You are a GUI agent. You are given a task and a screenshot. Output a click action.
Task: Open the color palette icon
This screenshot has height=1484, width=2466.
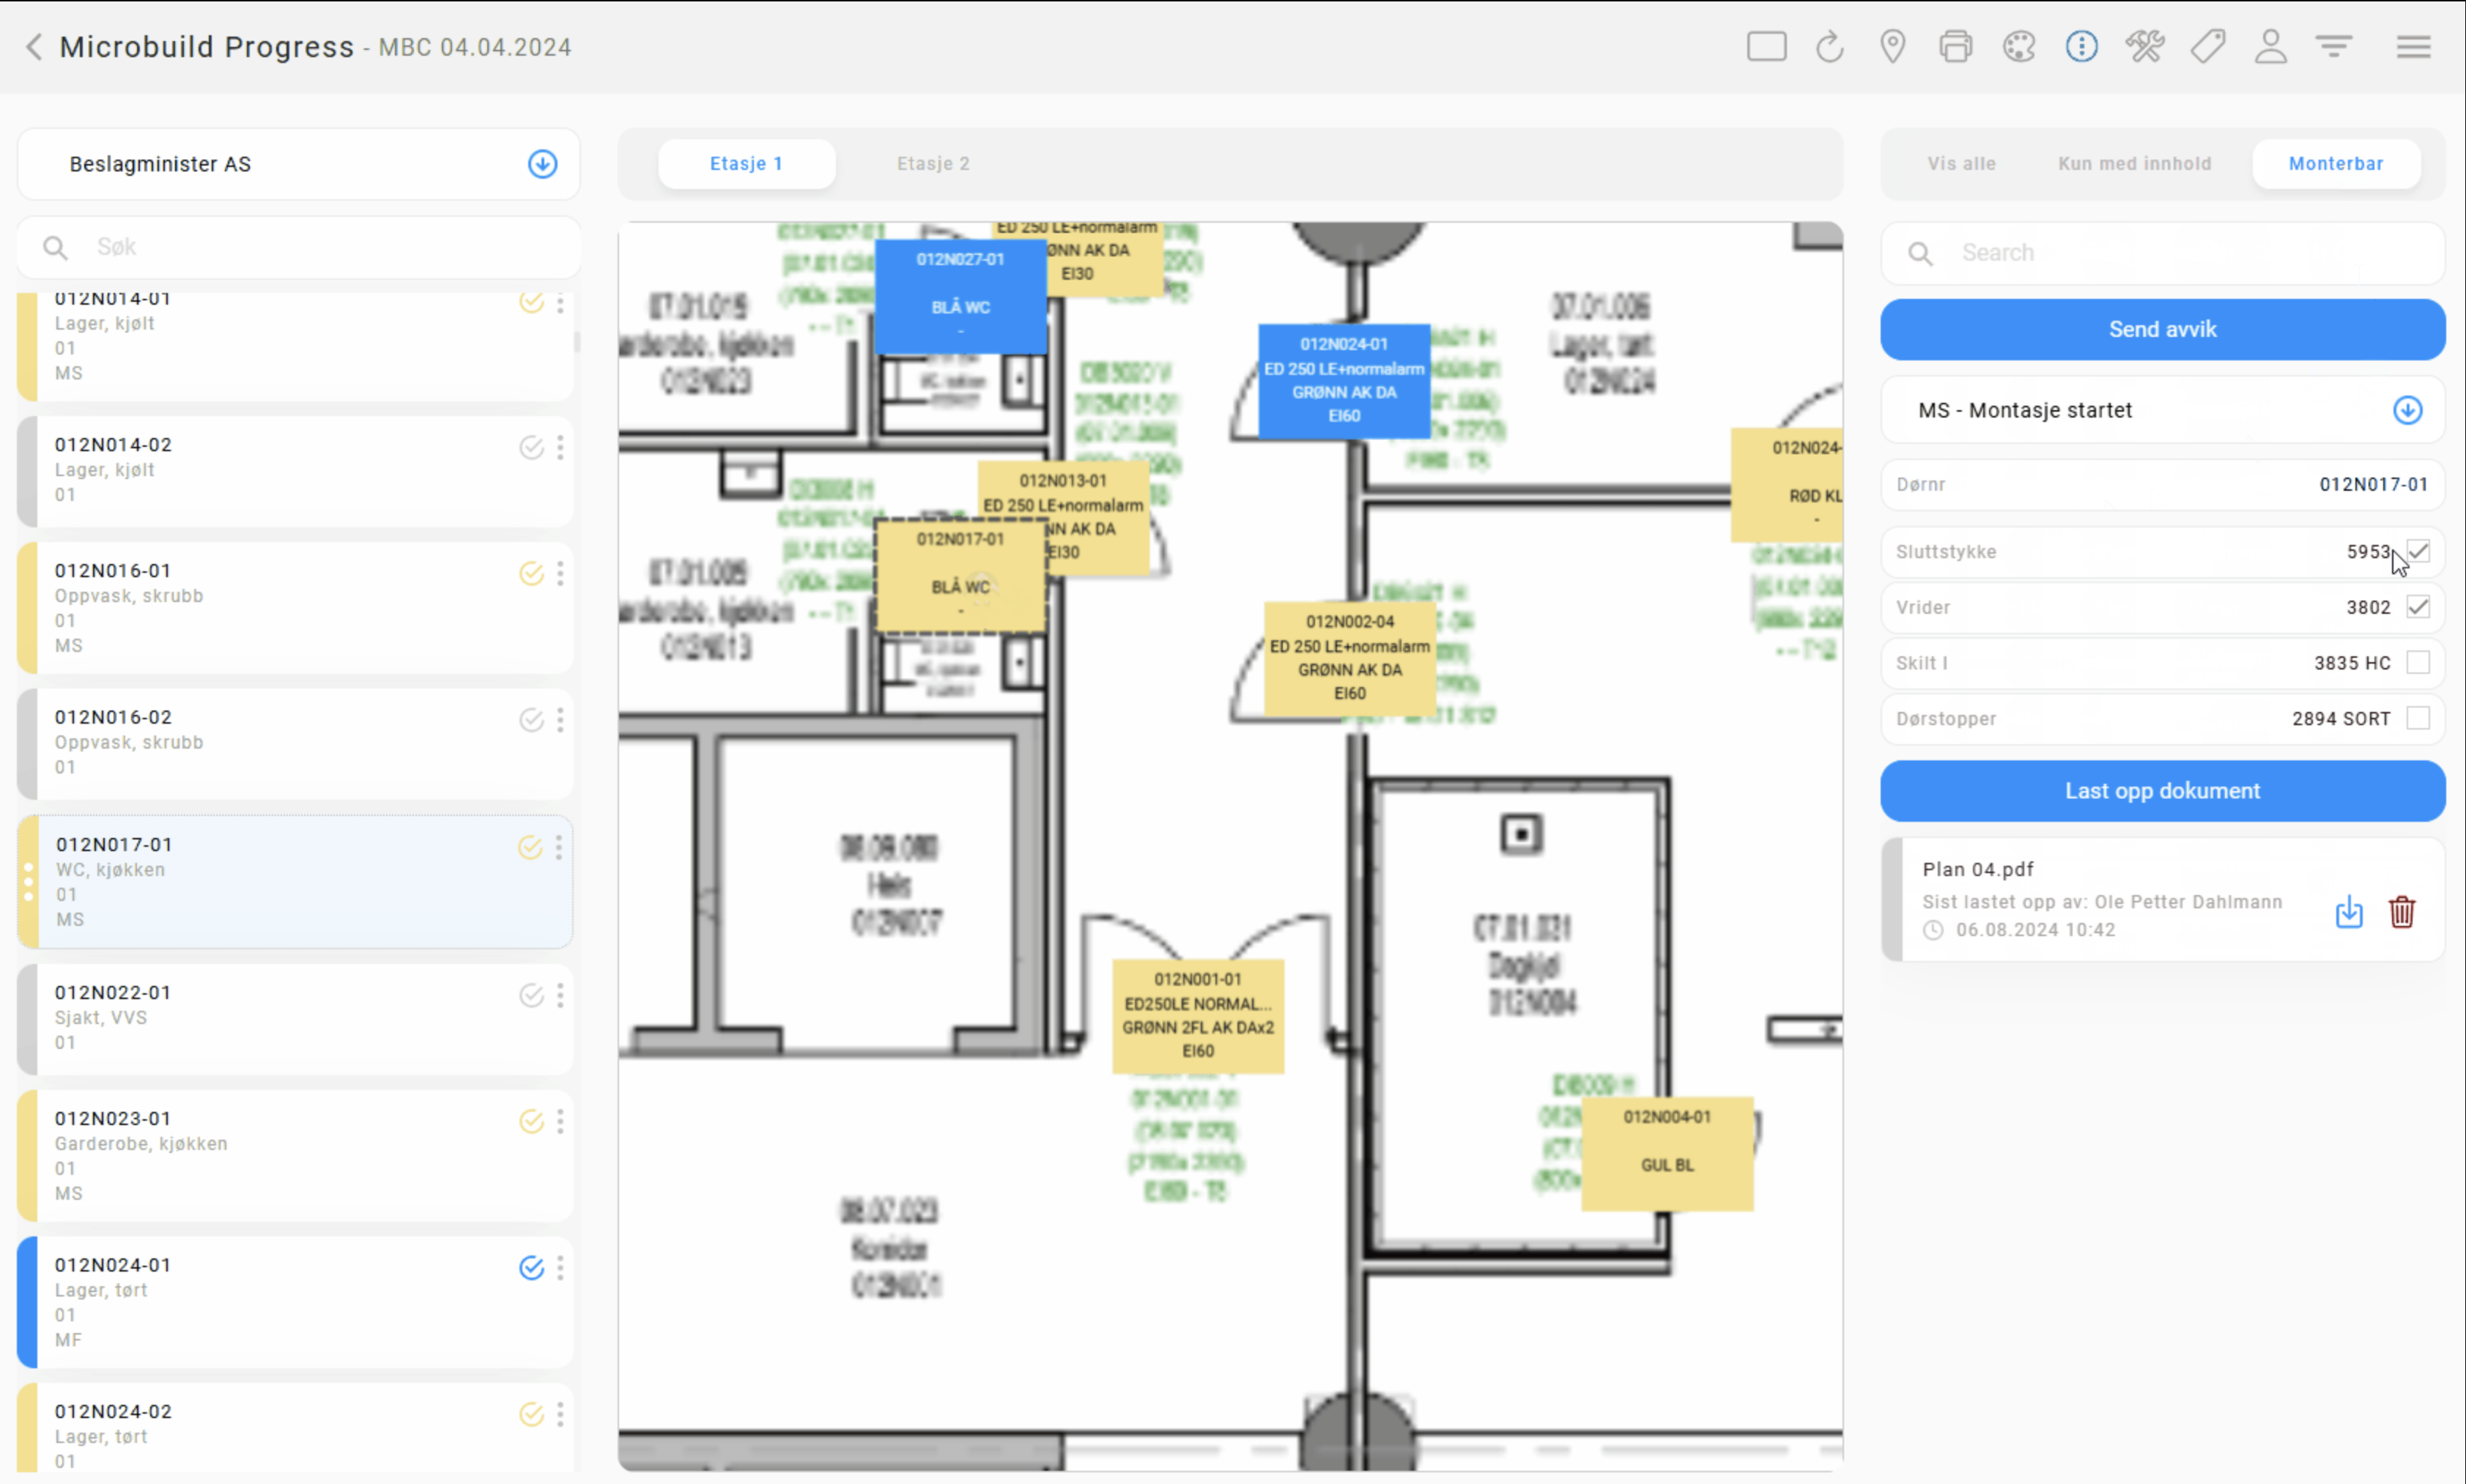pos(2018,47)
